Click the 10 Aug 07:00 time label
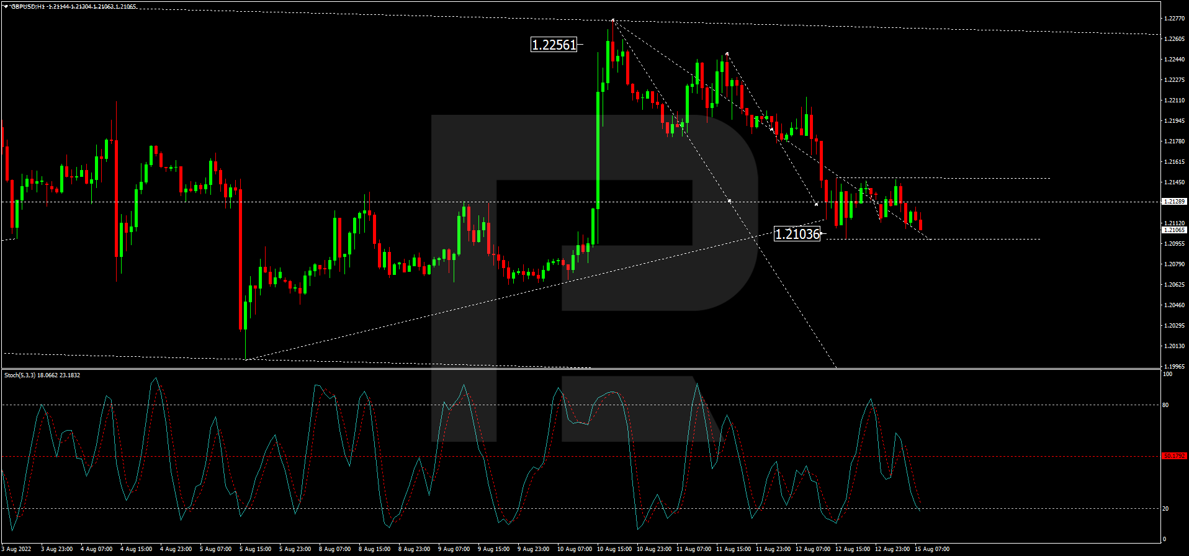 pyautogui.click(x=575, y=549)
